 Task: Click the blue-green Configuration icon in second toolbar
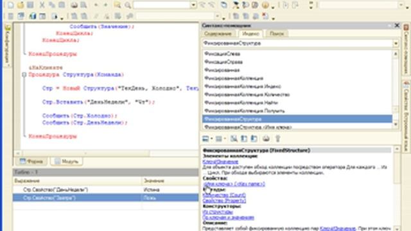point(32,16)
